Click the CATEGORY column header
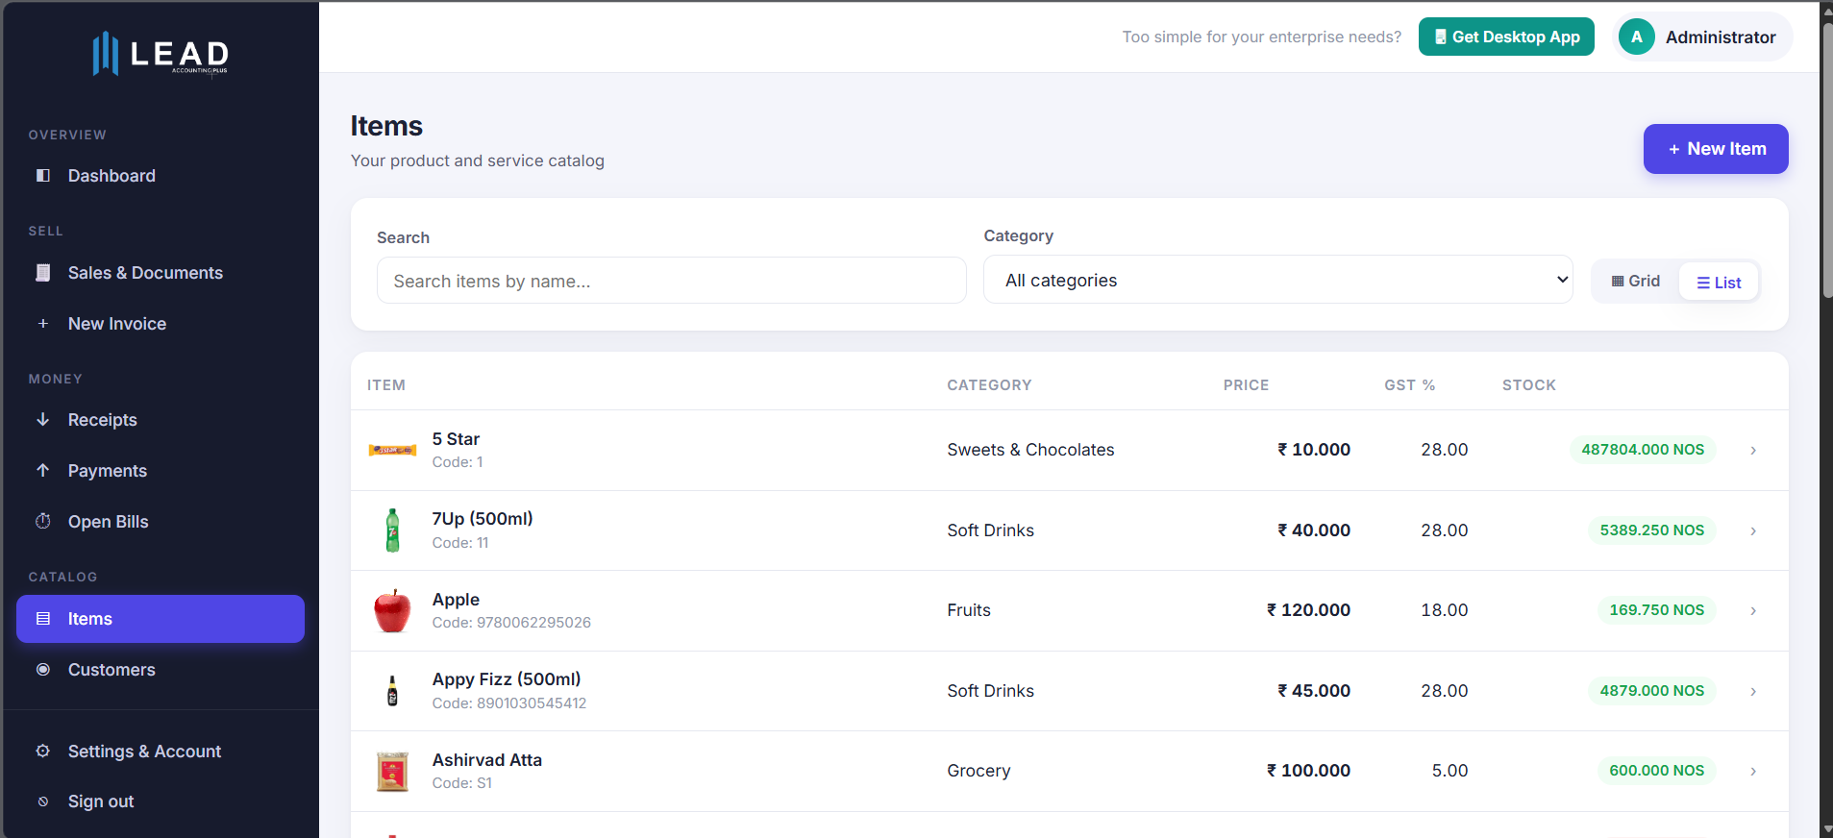Image resolution: width=1833 pixels, height=838 pixels. coord(989,385)
